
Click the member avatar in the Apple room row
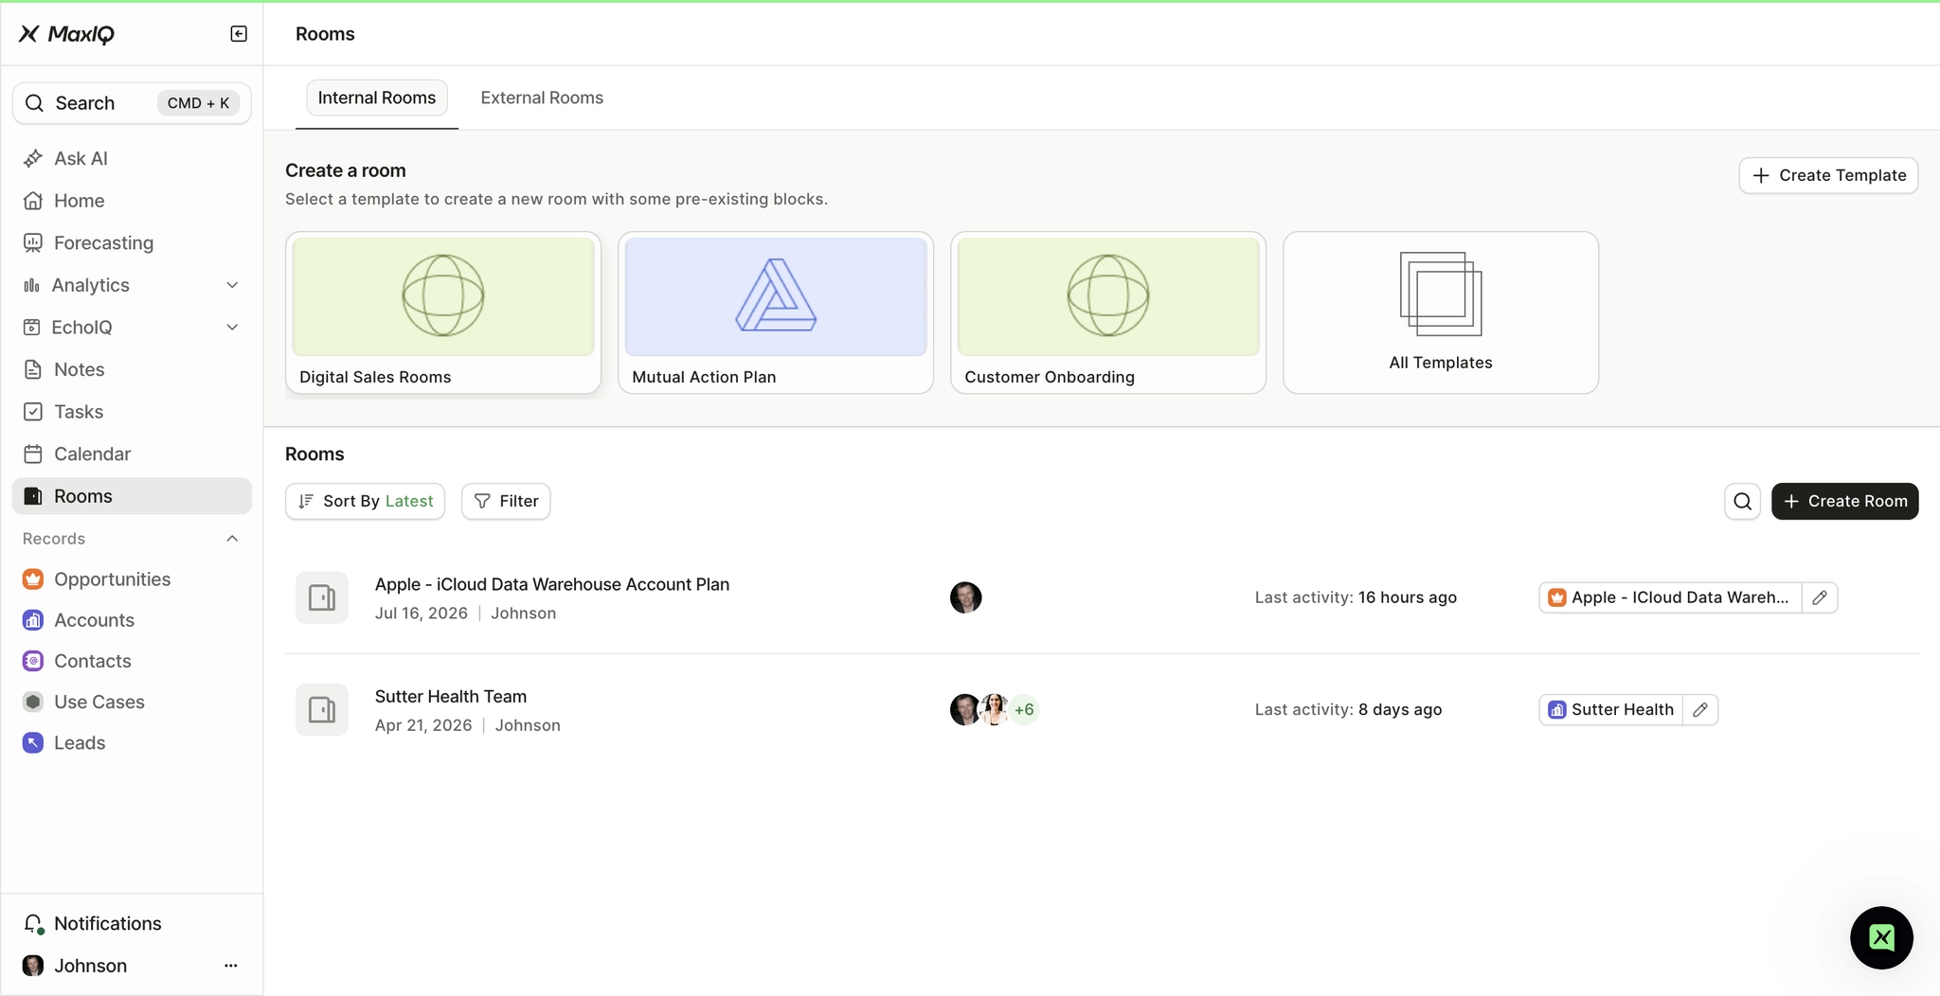coord(966,597)
